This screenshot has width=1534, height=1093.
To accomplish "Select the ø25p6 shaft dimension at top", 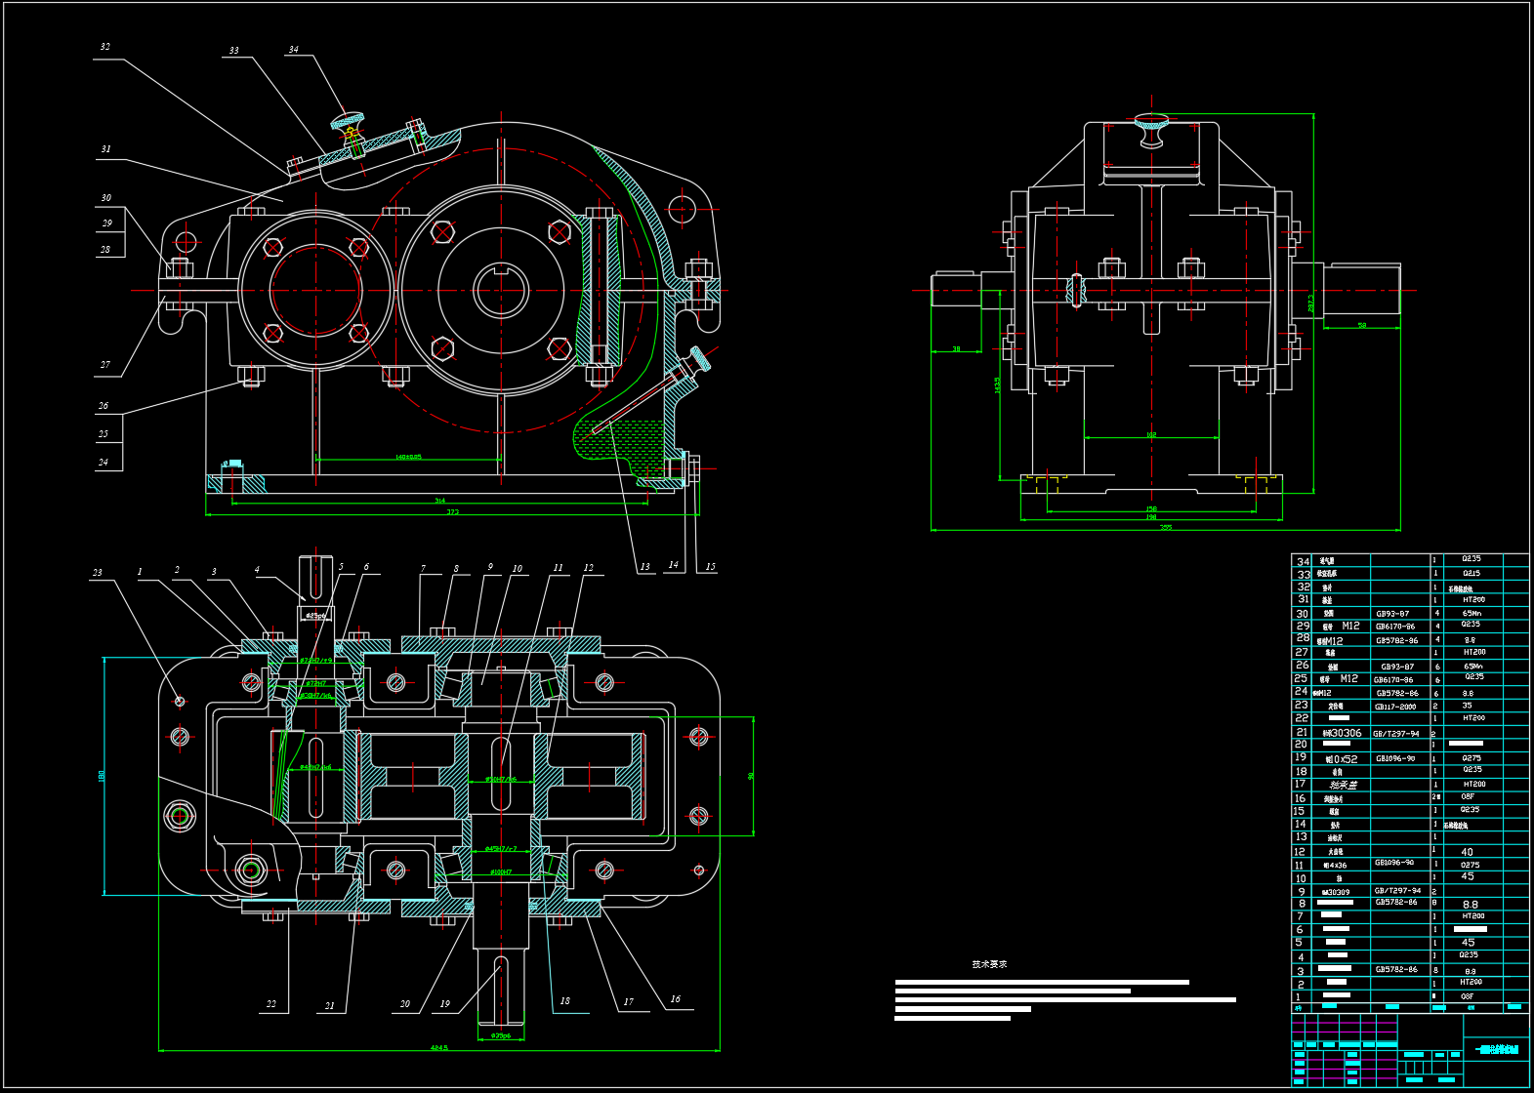I will (x=315, y=616).
